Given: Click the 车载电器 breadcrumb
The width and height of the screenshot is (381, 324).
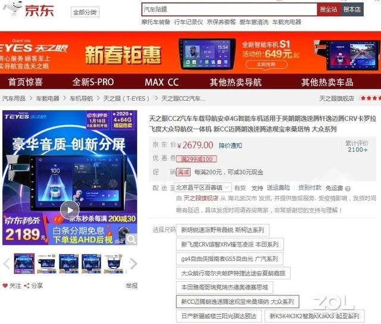Looking at the screenshot, I should click(48, 98).
